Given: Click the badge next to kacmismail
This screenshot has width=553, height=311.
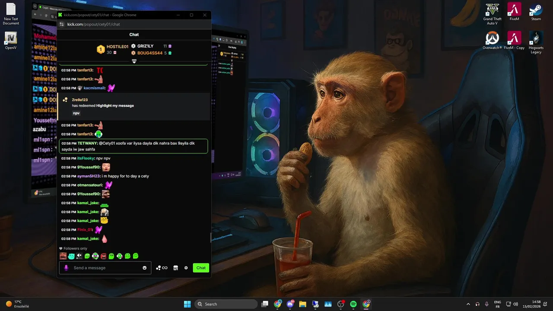Looking at the screenshot, I should click(x=79, y=88).
